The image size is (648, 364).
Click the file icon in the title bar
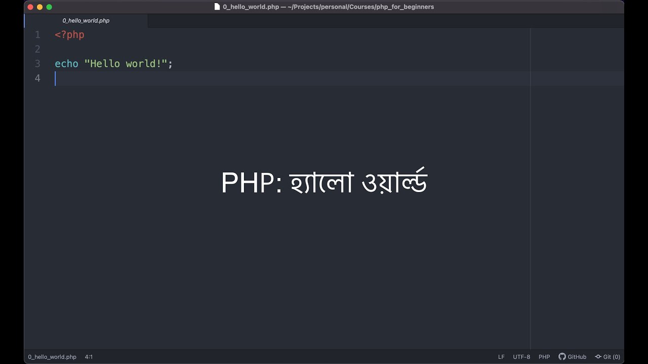tap(217, 7)
